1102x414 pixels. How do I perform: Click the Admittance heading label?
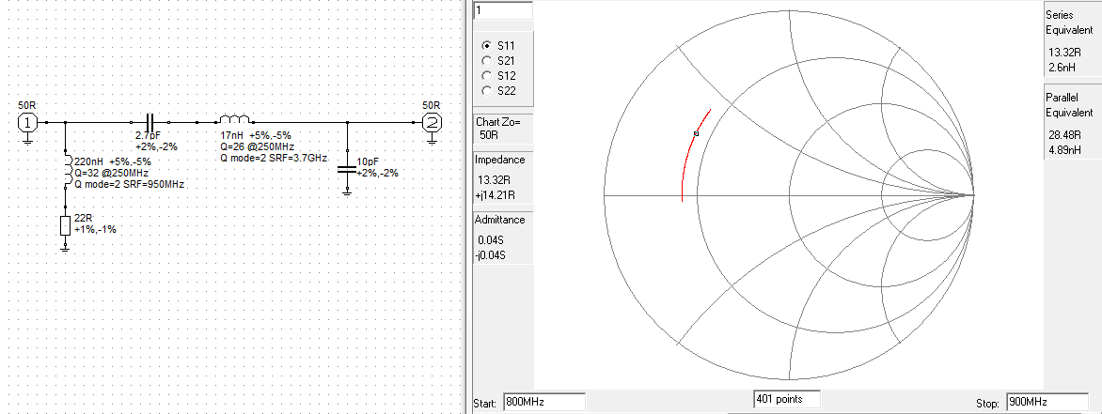pyautogui.click(x=499, y=220)
